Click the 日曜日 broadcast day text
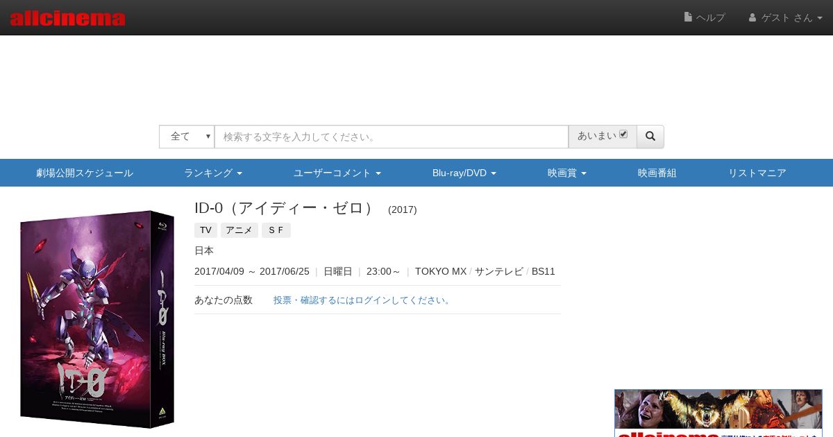This screenshot has height=437, width=833. [x=338, y=271]
